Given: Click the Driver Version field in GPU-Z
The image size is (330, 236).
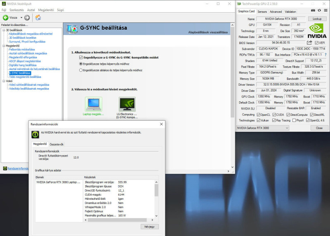Looking at the screenshot, I should (291, 84).
